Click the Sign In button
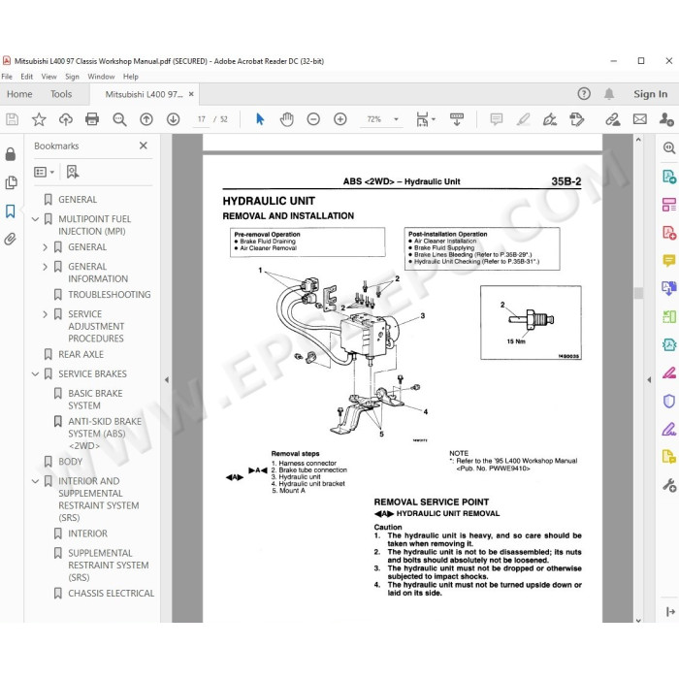 tap(650, 94)
